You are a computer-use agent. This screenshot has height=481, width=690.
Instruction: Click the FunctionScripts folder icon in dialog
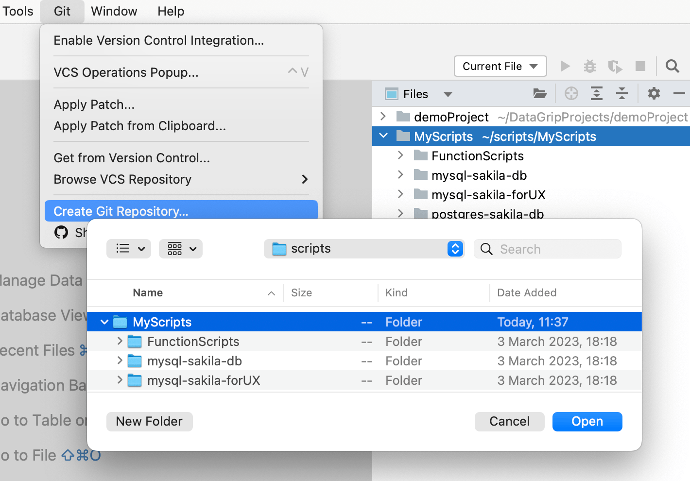pyautogui.click(x=135, y=342)
